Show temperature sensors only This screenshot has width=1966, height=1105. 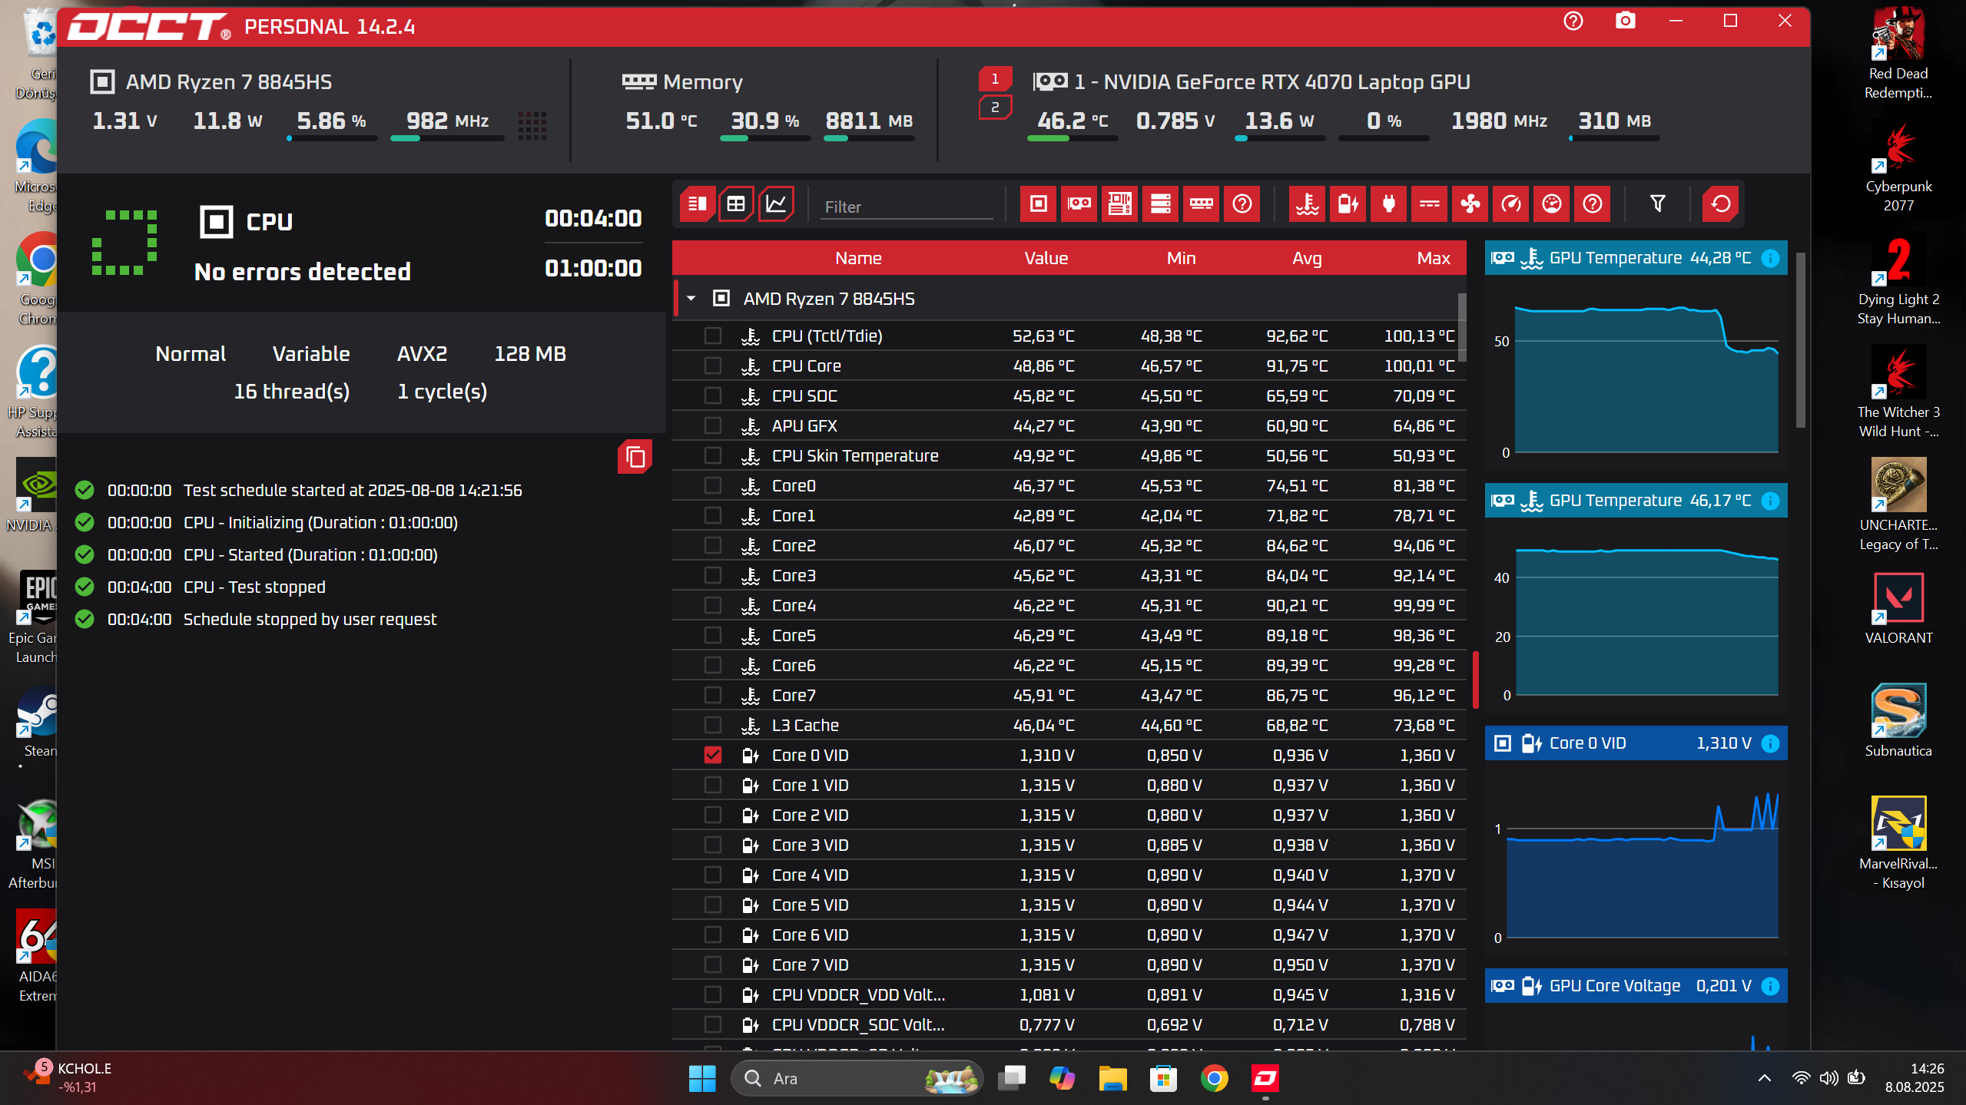(x=1307, y=204)
